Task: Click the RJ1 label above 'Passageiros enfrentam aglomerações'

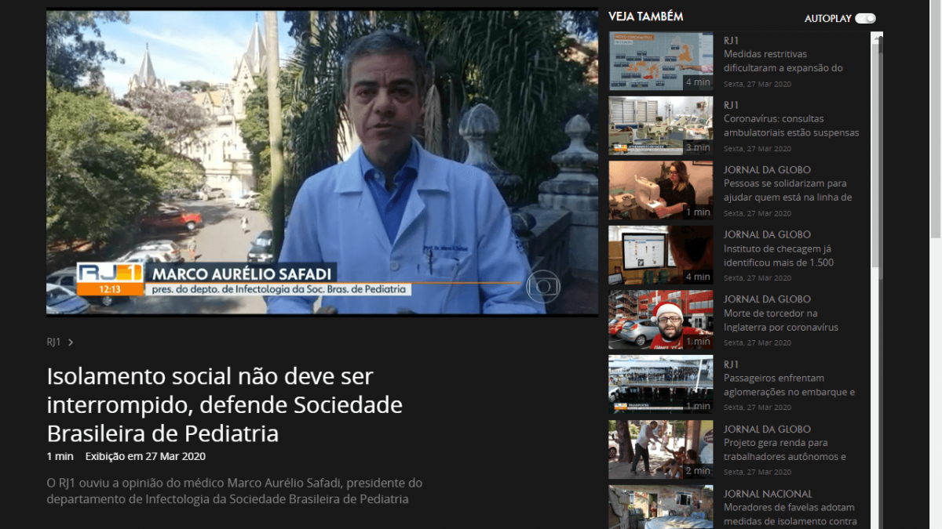Action: [x=731, y=364]
